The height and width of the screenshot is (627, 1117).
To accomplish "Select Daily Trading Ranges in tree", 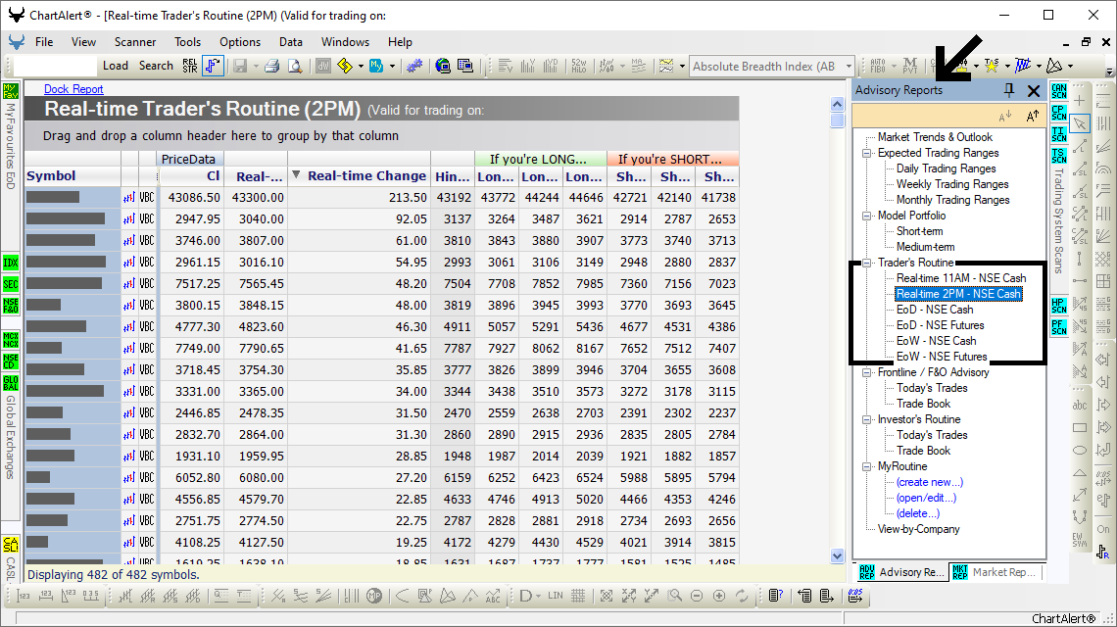I will 947,169.
